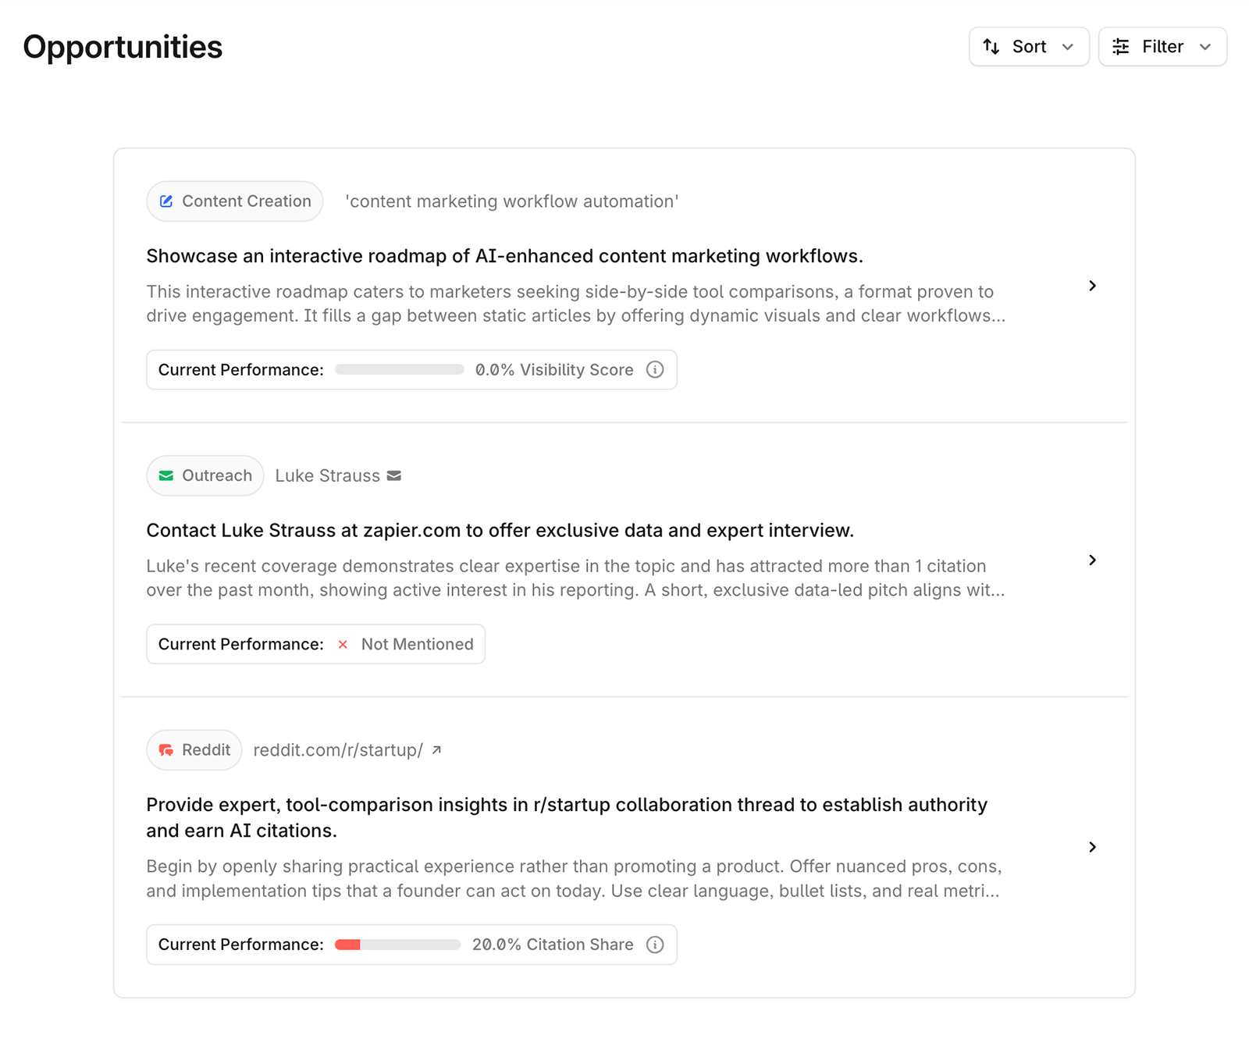Image resolution: width=1249 pixels, height=1039 pixels.
Task: Click the green Outreach mail icon
Action: click(166, 475)
